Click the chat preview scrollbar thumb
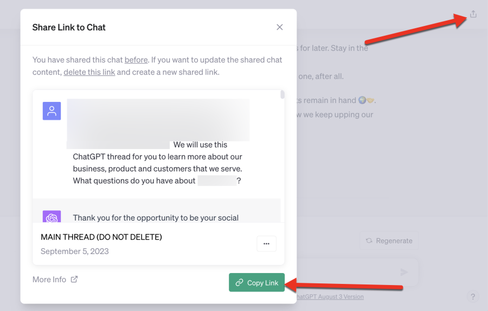 pyautogui.click(x=282, y=94)
